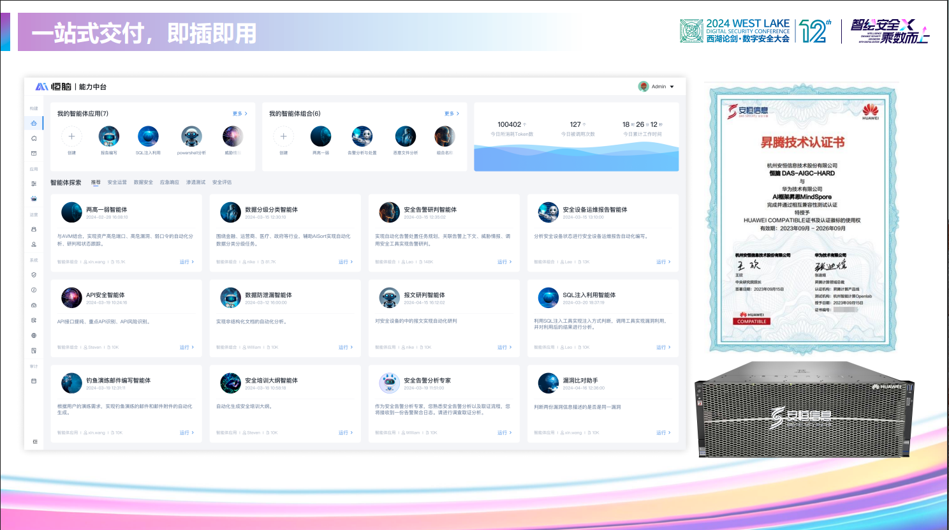
Task: Click the first sidebar icon under 应用
Action: pos(34,183)
